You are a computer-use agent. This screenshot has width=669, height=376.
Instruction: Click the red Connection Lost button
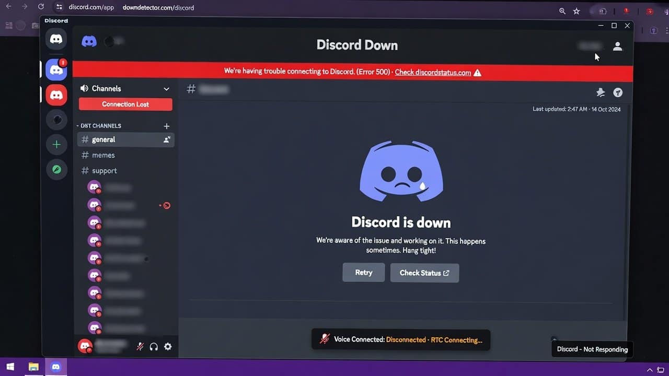pyautogui.click(x=125, y=104)
